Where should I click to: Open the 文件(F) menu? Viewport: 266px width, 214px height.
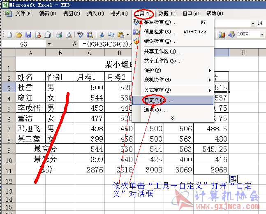[24, 14]
